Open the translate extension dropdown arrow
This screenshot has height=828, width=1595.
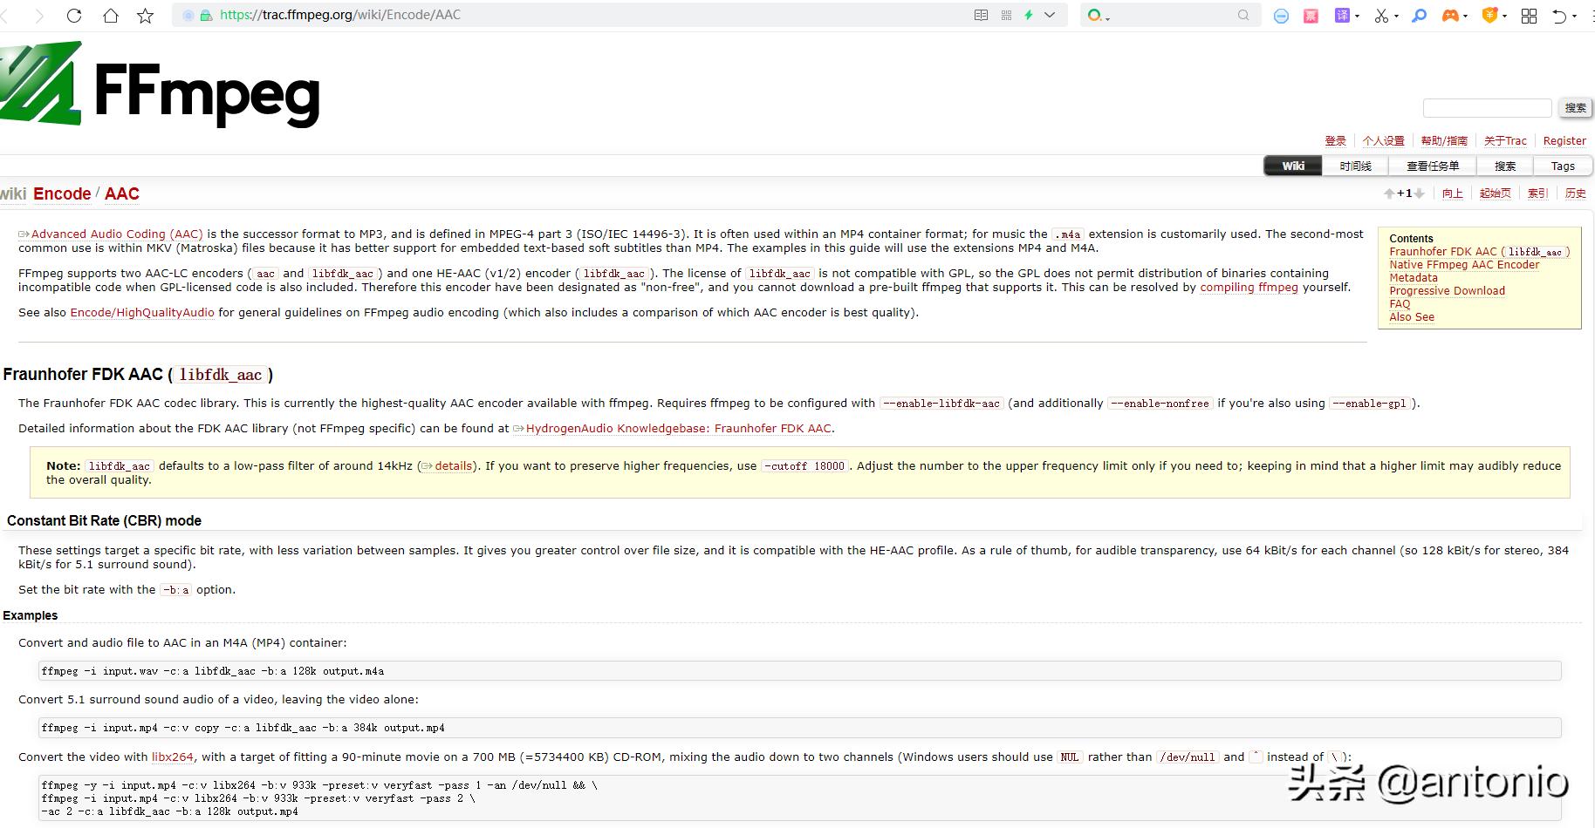coord(1357,16)
